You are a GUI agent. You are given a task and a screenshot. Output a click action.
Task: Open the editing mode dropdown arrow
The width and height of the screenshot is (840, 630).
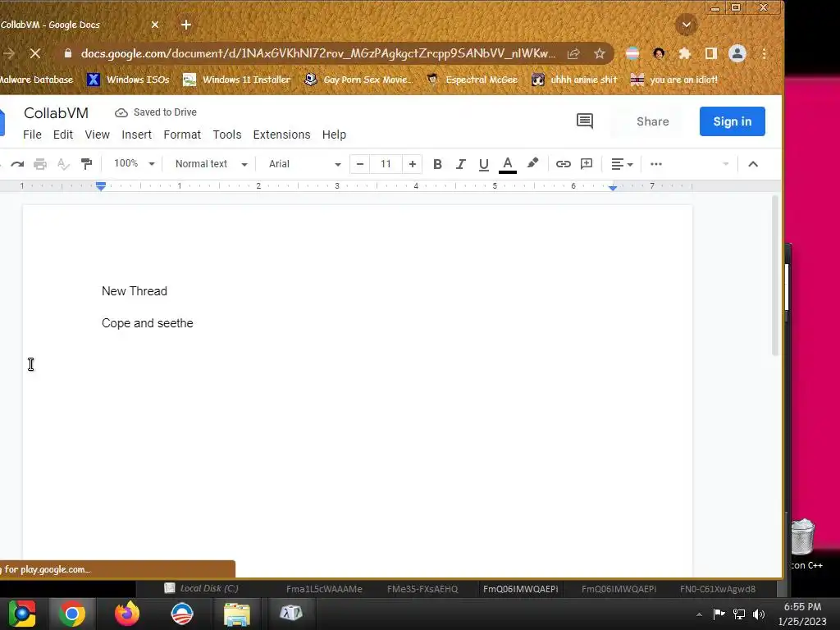tap(725, 164)
